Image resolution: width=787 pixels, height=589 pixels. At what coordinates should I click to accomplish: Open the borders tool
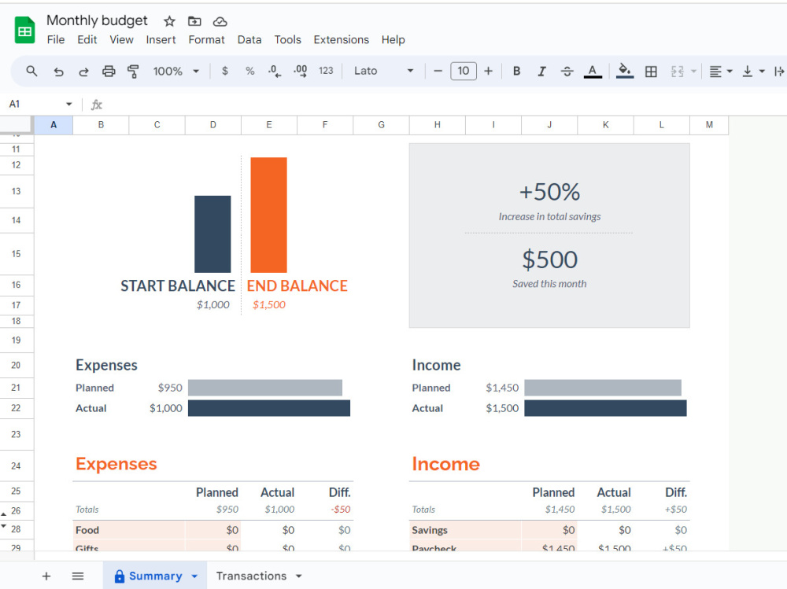[651, 72]
